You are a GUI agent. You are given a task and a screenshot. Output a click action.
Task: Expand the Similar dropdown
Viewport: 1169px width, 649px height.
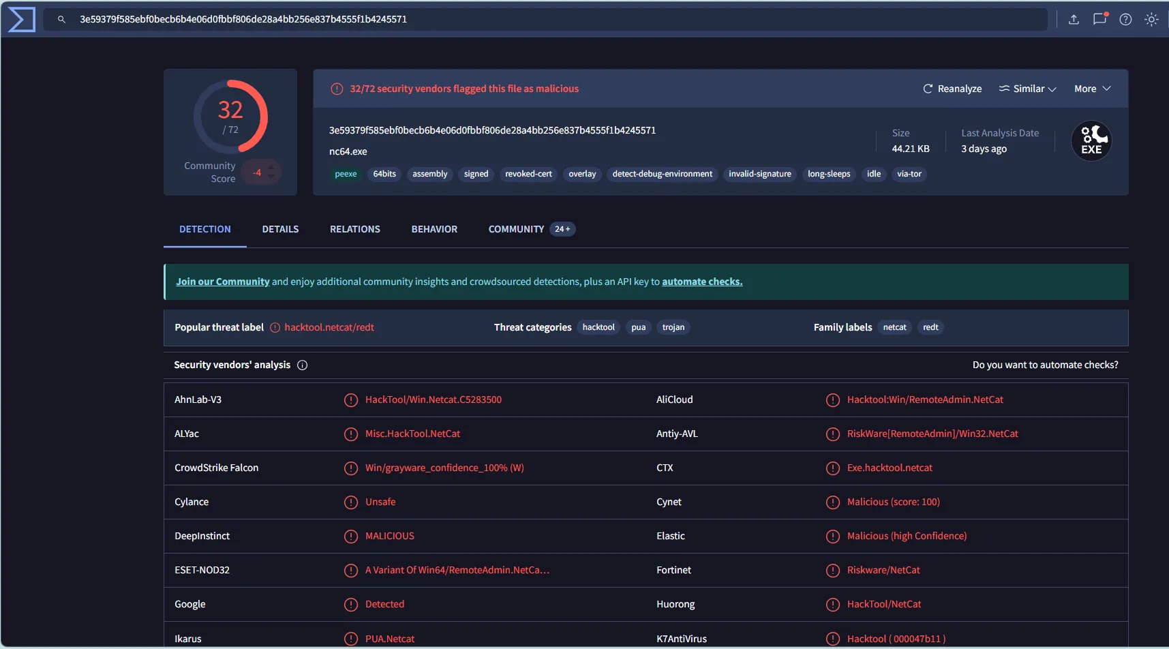click(x=1027, y=89)
